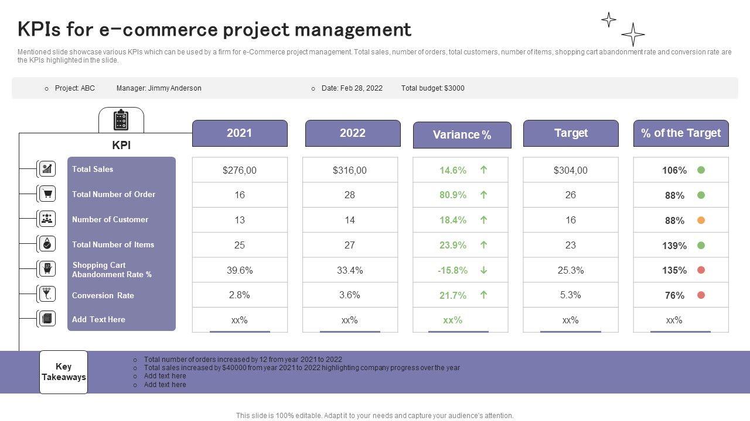Screen dimensions: 750x421
Task: Click the green status dot beside 106%
Action: tap(701, 170)
